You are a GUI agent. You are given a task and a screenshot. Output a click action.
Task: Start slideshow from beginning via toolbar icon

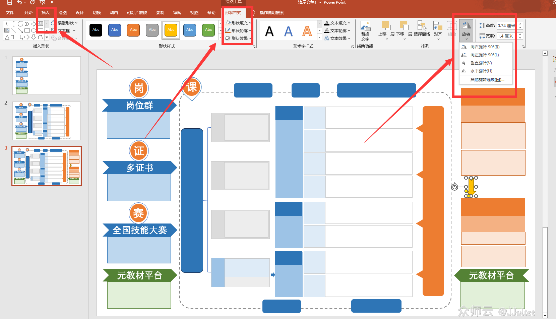click(43, 2)
